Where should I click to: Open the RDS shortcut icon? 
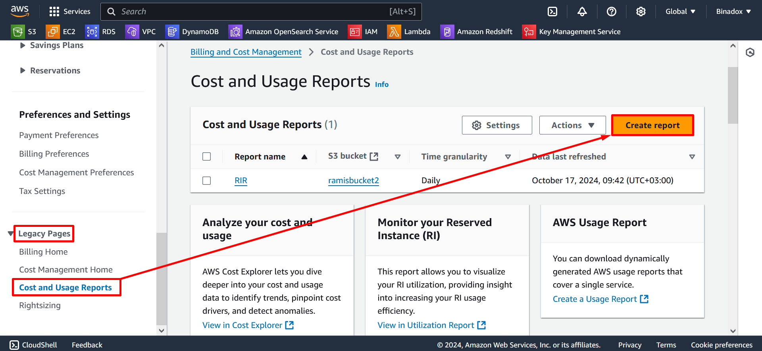click(92, 32)
